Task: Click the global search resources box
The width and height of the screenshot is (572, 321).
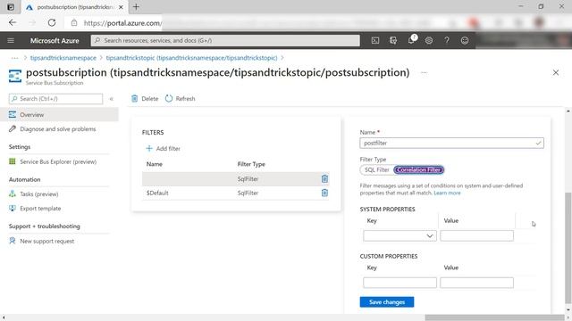Action: 225,40
